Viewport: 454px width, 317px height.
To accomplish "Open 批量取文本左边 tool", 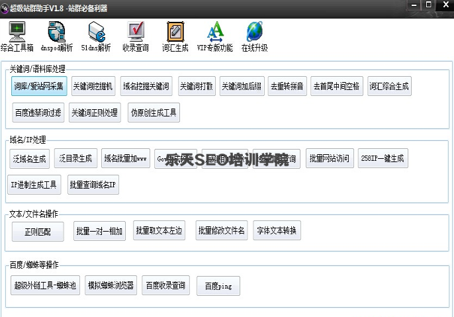I will pos(159,230).
